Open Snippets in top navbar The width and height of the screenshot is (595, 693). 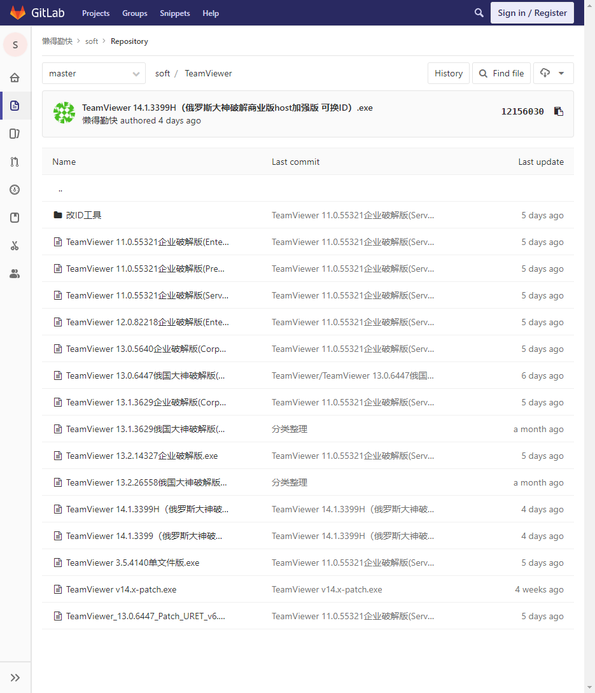click(174, 13)
